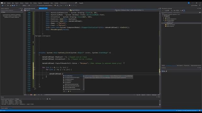Select AdjustedTopLeftHeaderBorderStyle in IntelliSense list

tap(73, 86)
